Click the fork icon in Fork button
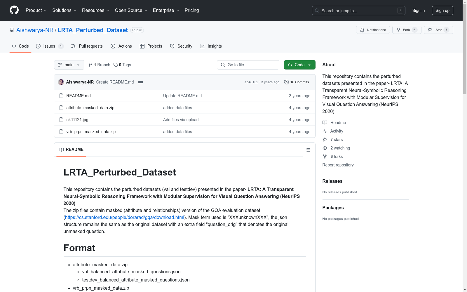 [398, 30]
